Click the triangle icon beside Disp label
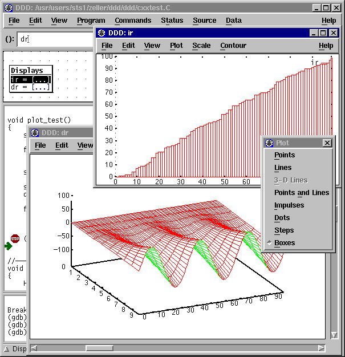The width and height of the screenshot is (345, 357). pos(6,349)
